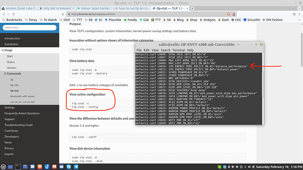Open the Troubleshooting Guide page
Viewport: 303px width, 170px height.
click(19, 125)
